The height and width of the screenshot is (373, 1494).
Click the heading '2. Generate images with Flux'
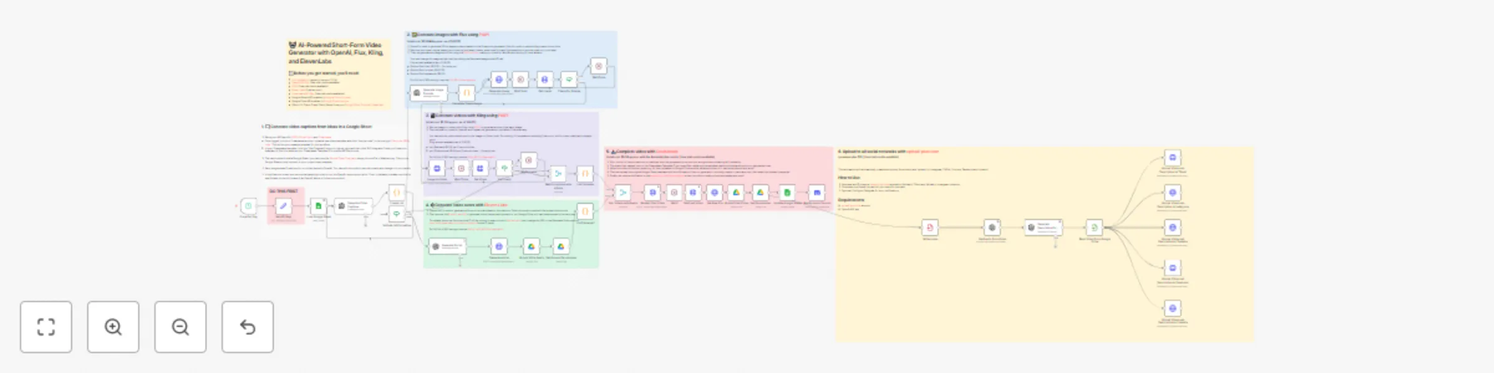point(448,35)
